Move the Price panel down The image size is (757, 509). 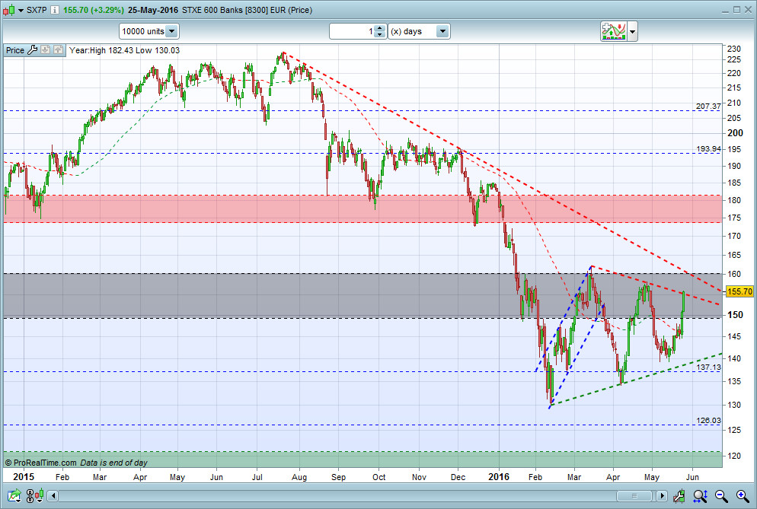coord(46,49)
